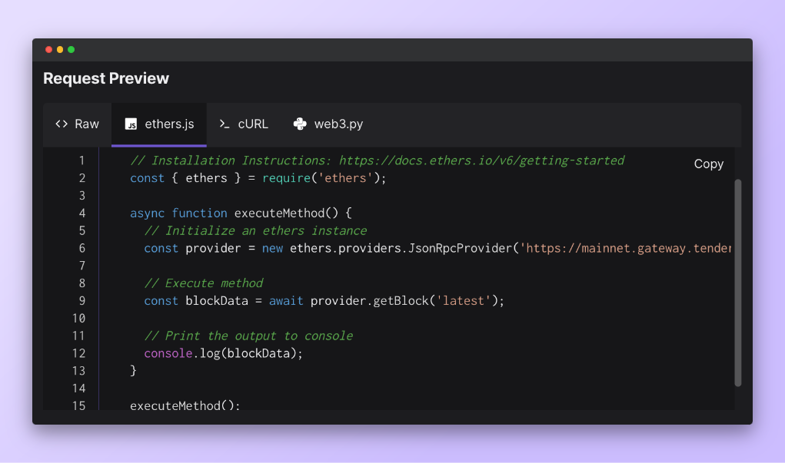Click the yellow traffic light dot
This screenshot has width=785, height=463.
pyautogui.click(x=60, y=49)
